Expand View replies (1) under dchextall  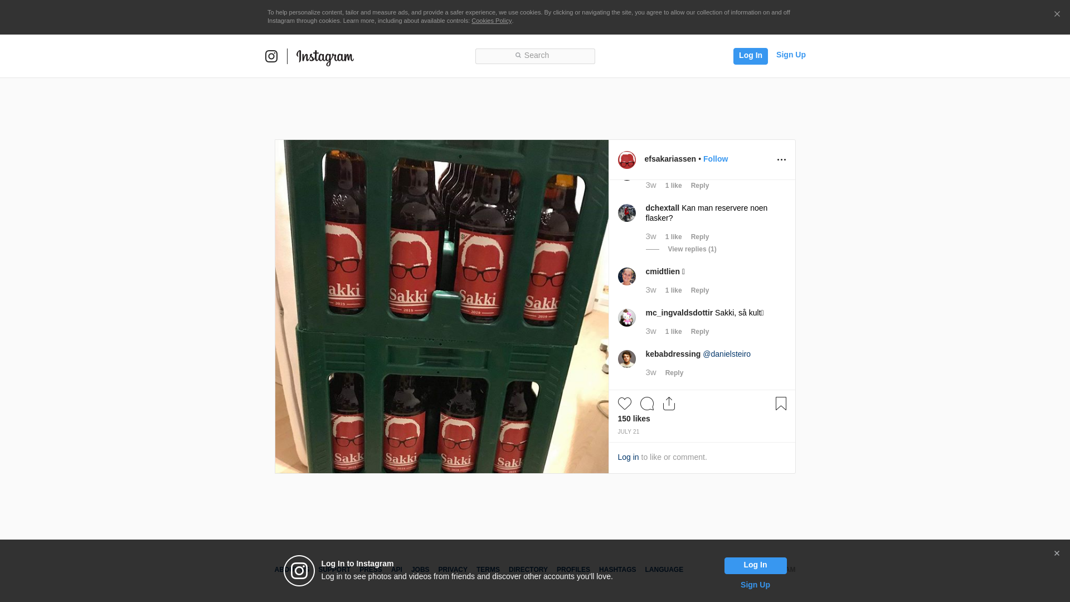692,249
